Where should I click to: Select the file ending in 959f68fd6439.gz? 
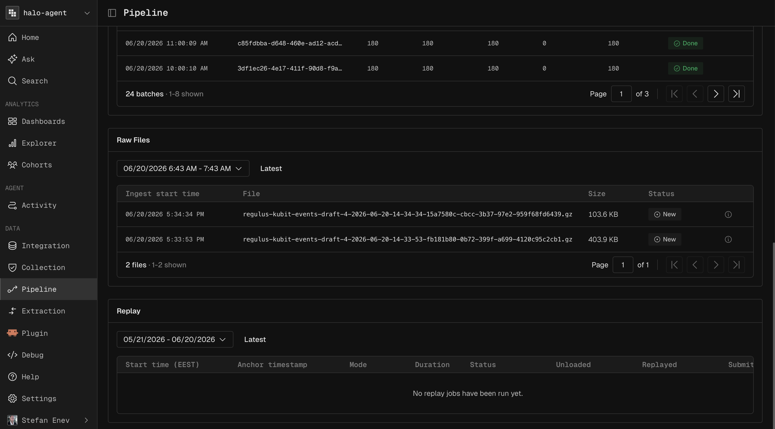point(407,214)
